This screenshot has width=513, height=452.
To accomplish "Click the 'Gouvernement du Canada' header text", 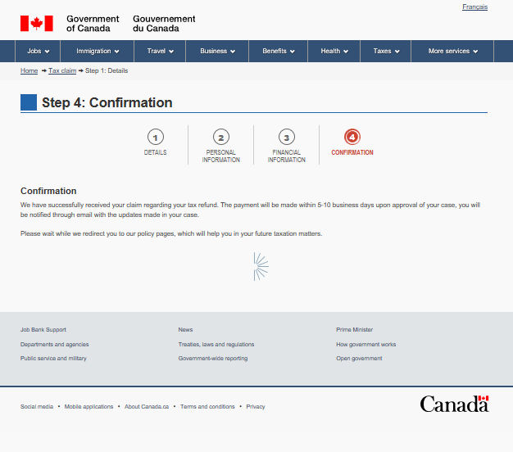I will [x=164, y=24].
